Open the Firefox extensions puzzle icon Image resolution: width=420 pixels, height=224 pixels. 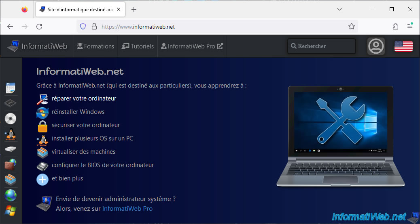(x=395, y=27)
